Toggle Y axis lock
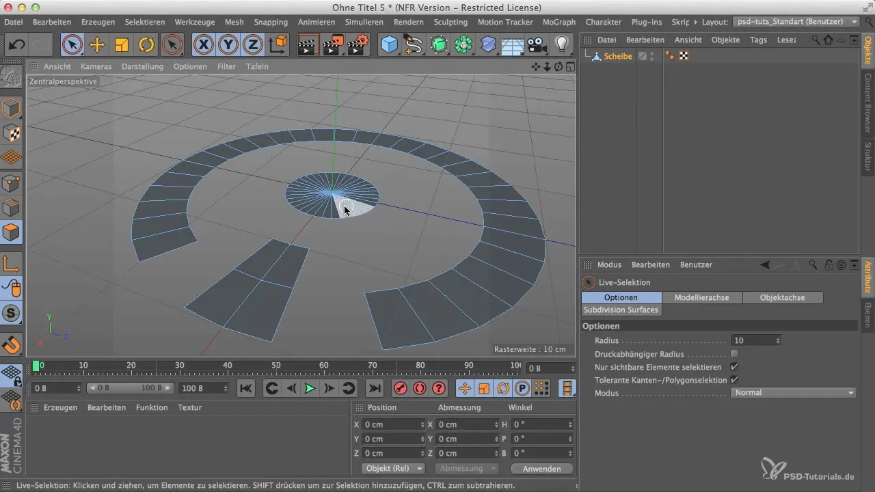This screenshot has width=875, height=492. click(228, 46)
